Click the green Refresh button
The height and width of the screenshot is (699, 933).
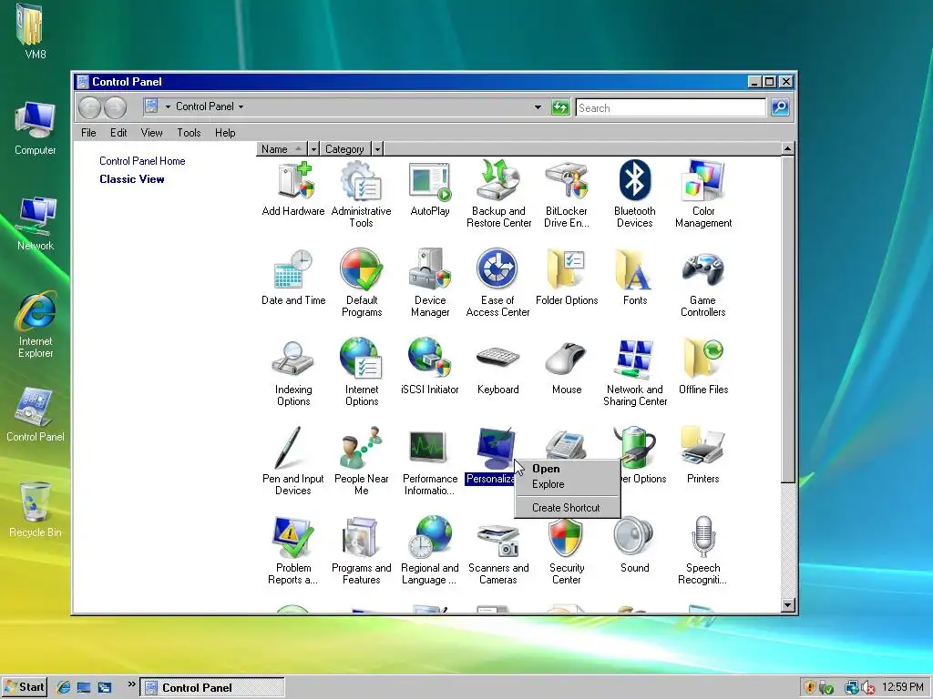coord(560,107)
